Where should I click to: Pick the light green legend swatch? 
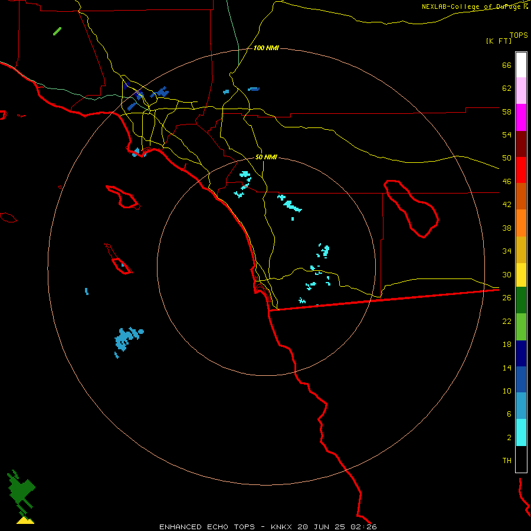click(521, 327)
